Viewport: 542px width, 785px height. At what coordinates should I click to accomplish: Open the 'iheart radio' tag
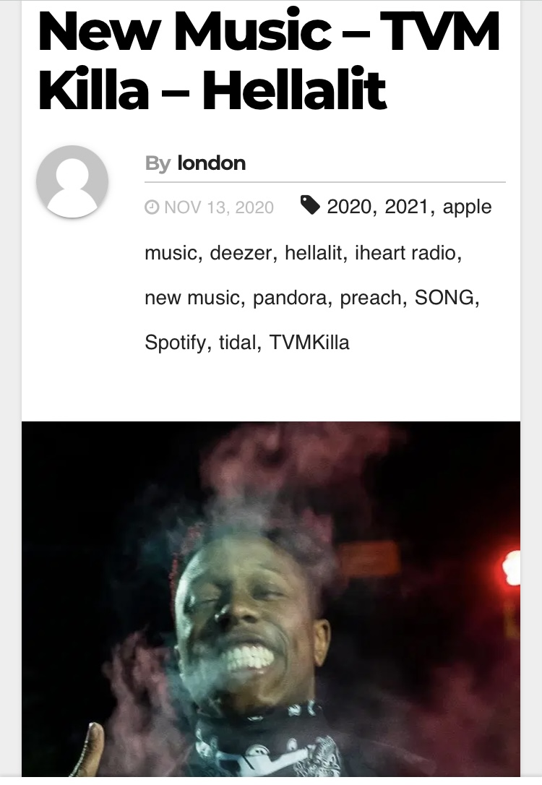coord(405,253)
